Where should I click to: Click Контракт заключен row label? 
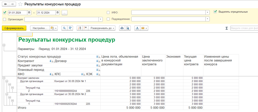[28, 78]
